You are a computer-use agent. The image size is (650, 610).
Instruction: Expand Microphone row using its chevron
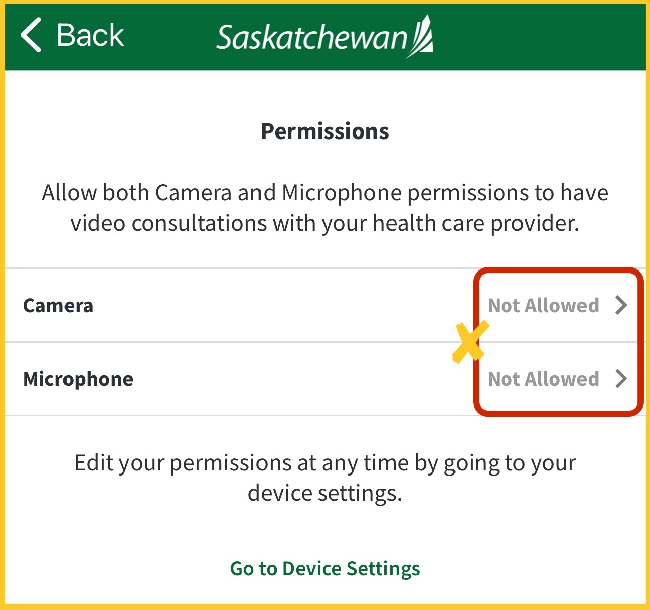tap(621, 379)
